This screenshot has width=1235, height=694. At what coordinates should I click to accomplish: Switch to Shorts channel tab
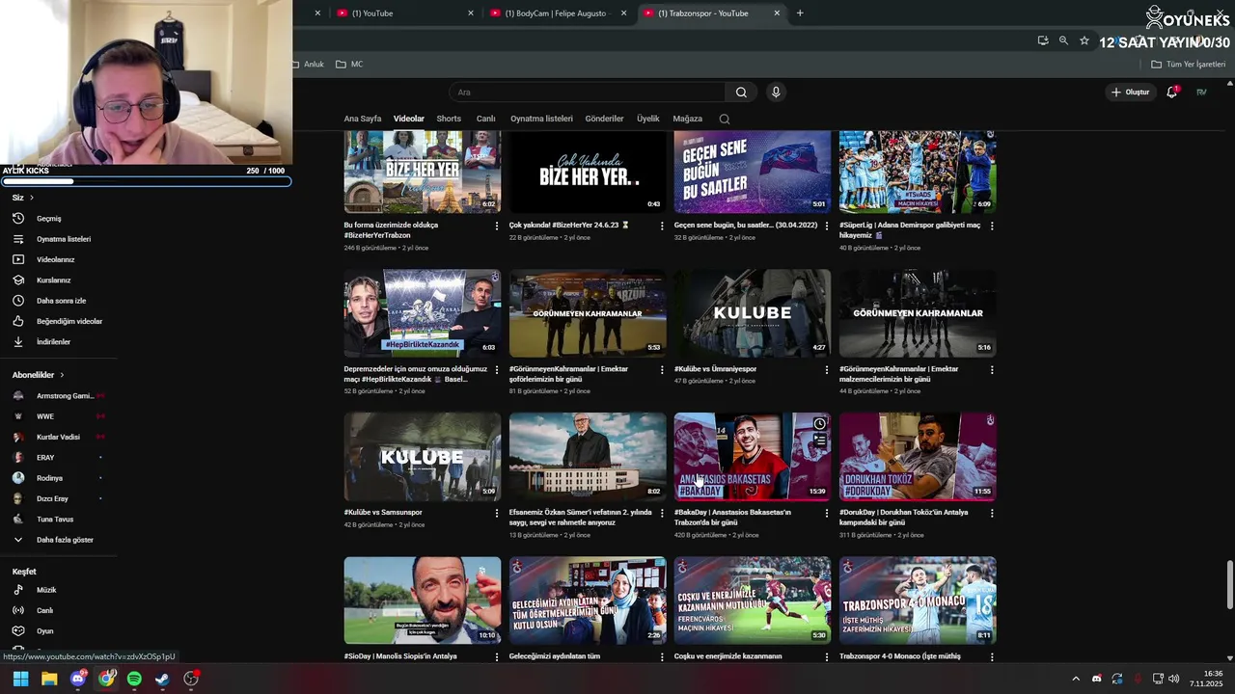[449, 119]
